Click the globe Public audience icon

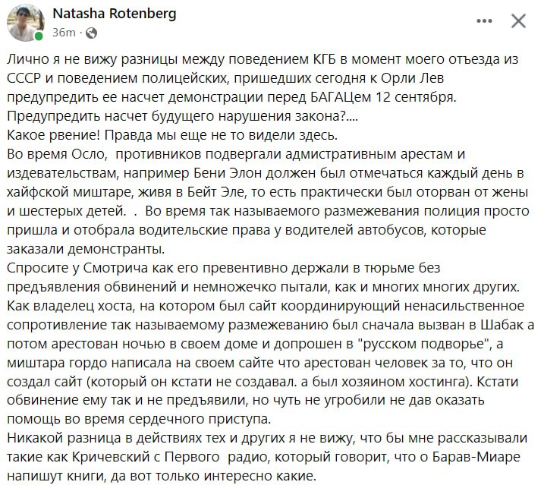91,33
